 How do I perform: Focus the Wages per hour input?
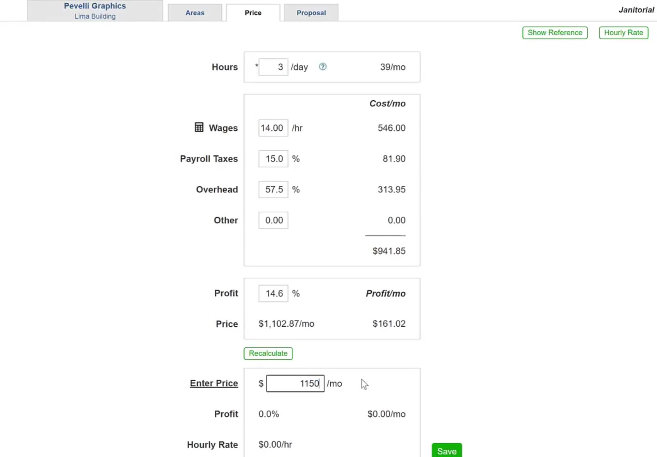point(273,128)
